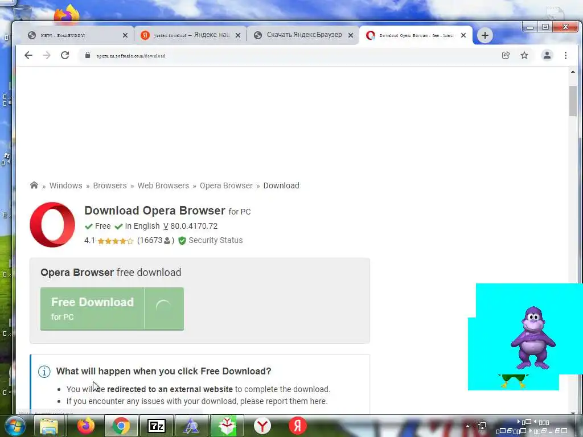Click the address bar URL field
This screenshot has height=437, width=583.
pyautogui.click(x=290, y=55)
